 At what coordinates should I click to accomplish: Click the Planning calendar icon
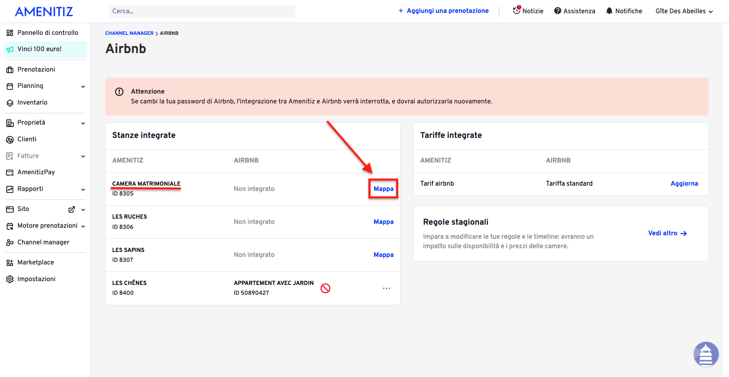(x=10, y=86)
